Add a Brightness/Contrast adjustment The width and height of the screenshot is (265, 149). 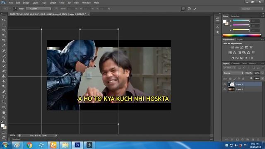[x=232, y=48]
